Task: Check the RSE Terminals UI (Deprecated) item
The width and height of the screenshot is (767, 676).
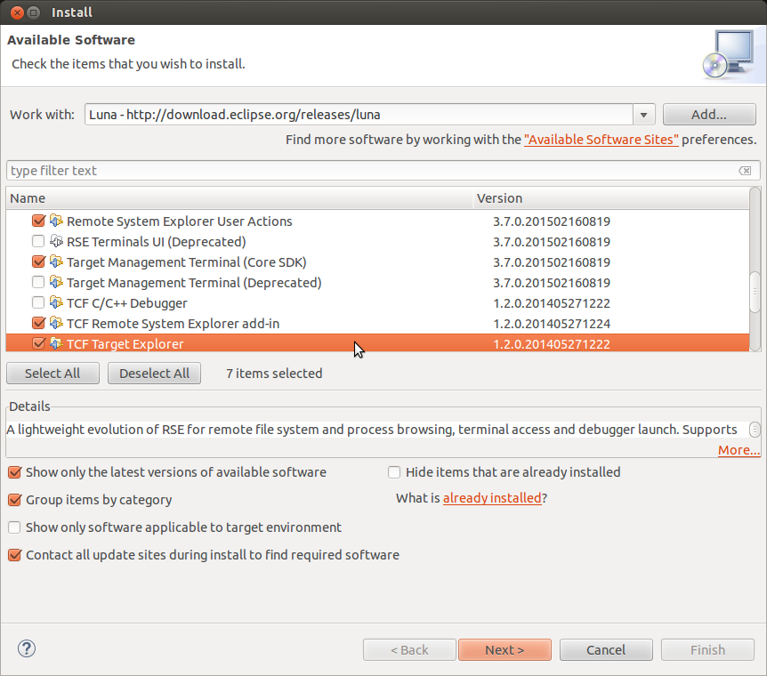Action: coord(38,241)
